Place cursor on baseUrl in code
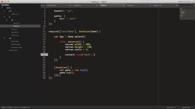 click(59, 11)
